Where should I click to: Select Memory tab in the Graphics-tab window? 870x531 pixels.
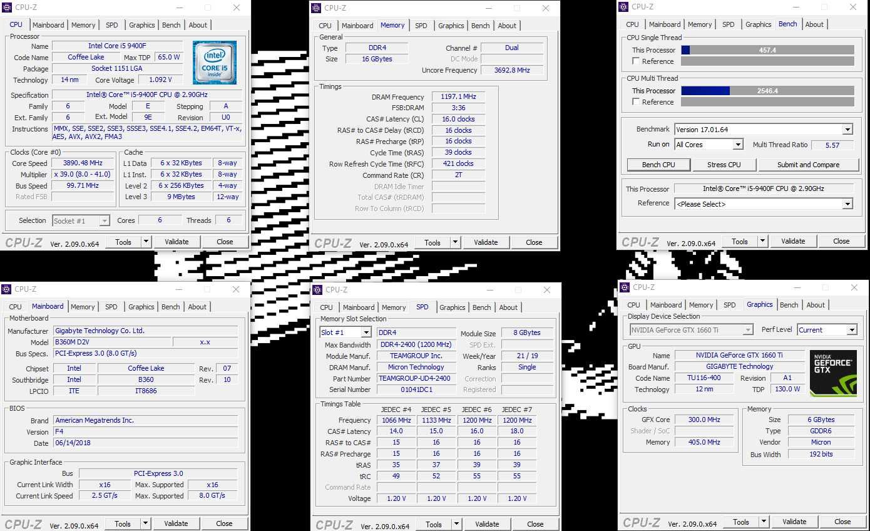click(701, 305)
